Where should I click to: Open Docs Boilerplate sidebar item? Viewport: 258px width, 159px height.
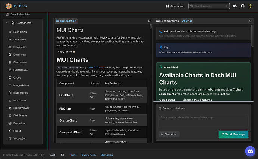pyautogui.click(x=18, y=14)
